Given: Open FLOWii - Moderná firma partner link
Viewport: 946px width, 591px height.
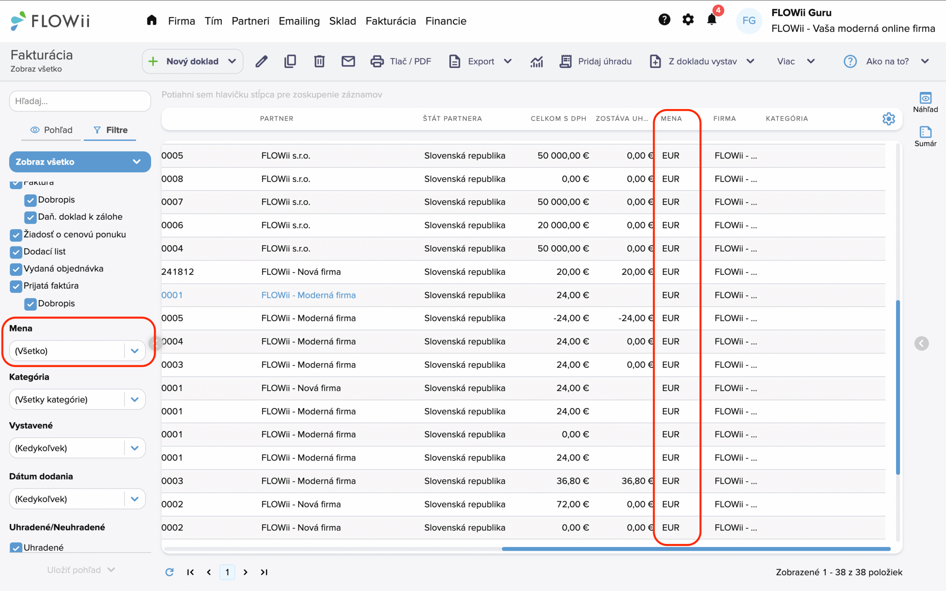Looking at the screenshot, I should 309,295.
